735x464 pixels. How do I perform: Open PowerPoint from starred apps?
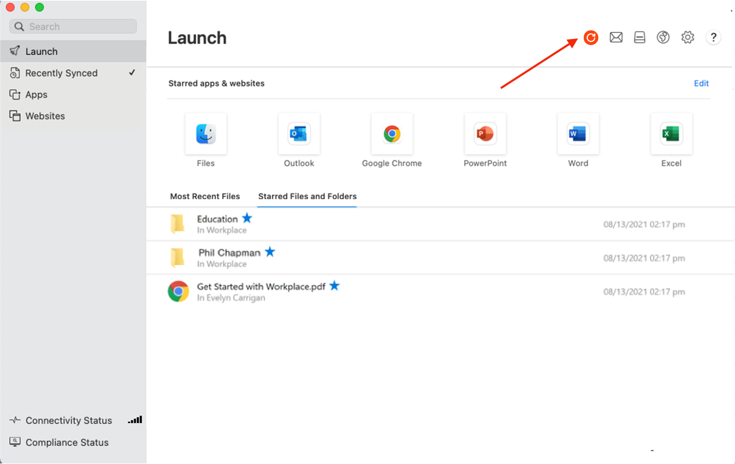pyautogui.click(x=484, y=134)
